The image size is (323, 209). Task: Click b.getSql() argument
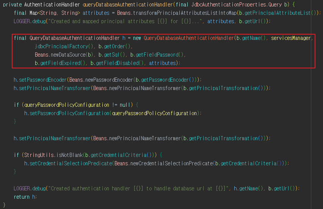[112, 55]
